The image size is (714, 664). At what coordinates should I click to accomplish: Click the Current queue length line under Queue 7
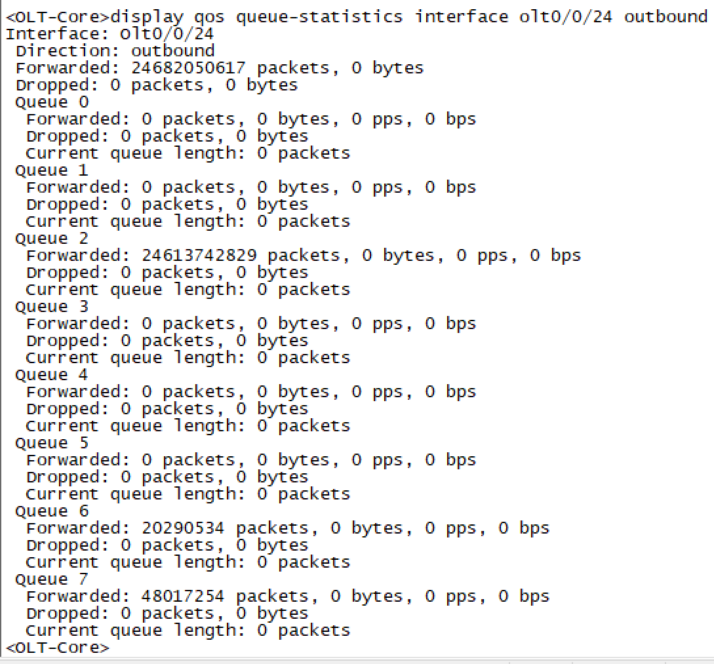[188, 630]
